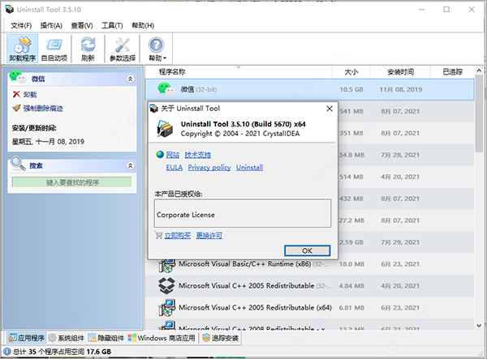Select Visual C++ 2005 Redistributable 4.84 MB row

pyautogui.click(x=309, y=286)
